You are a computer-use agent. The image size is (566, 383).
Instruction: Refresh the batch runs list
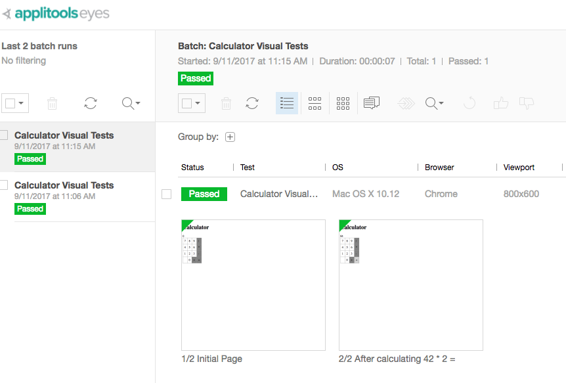tap(91, 103)
